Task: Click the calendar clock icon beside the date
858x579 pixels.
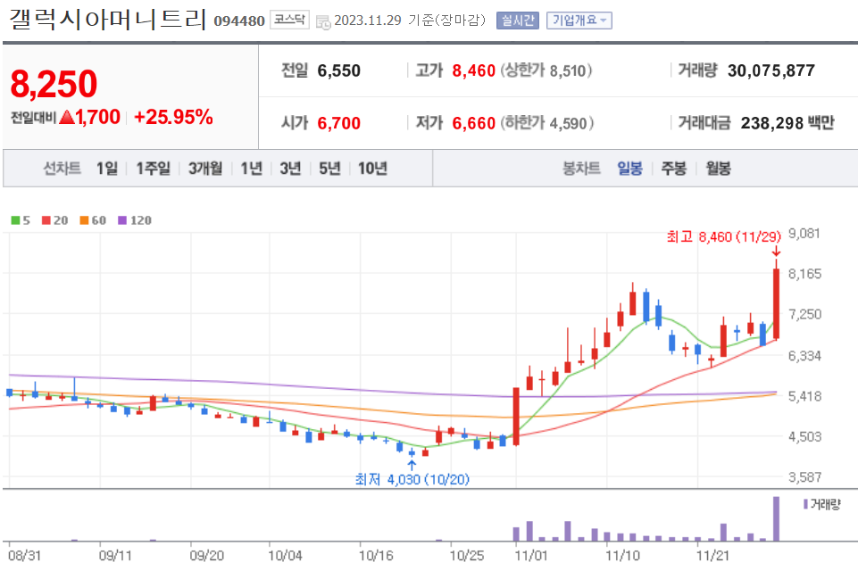Action: (323, 22)
